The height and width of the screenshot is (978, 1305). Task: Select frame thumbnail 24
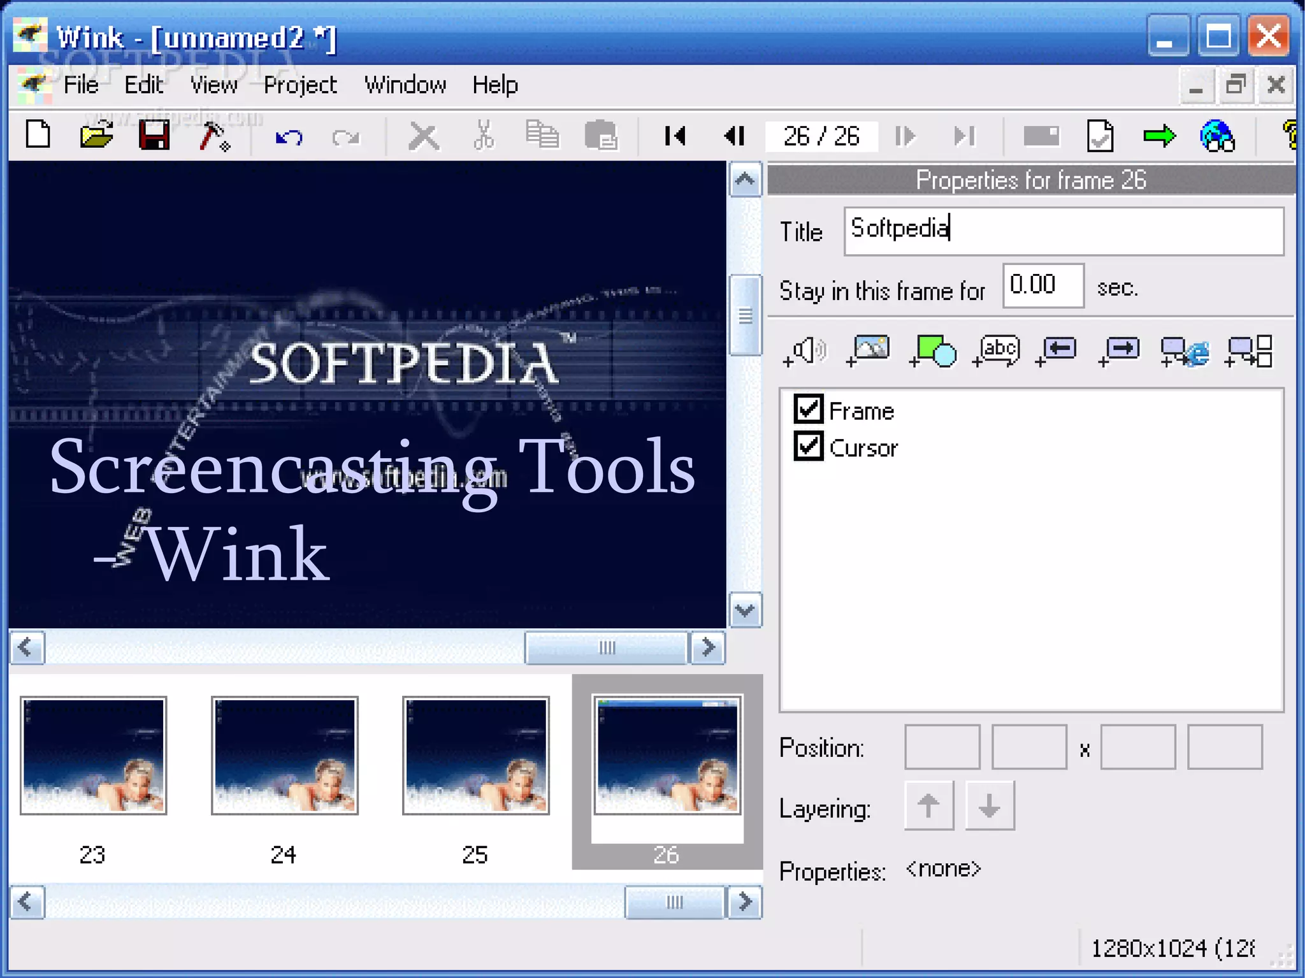point(284,756)
